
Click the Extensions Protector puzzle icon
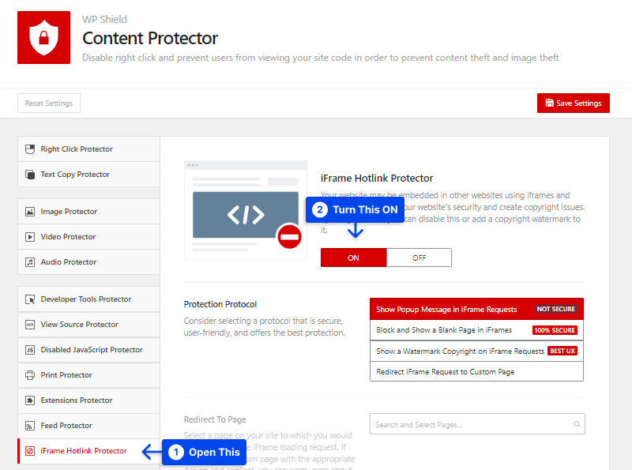click(30, 400)
